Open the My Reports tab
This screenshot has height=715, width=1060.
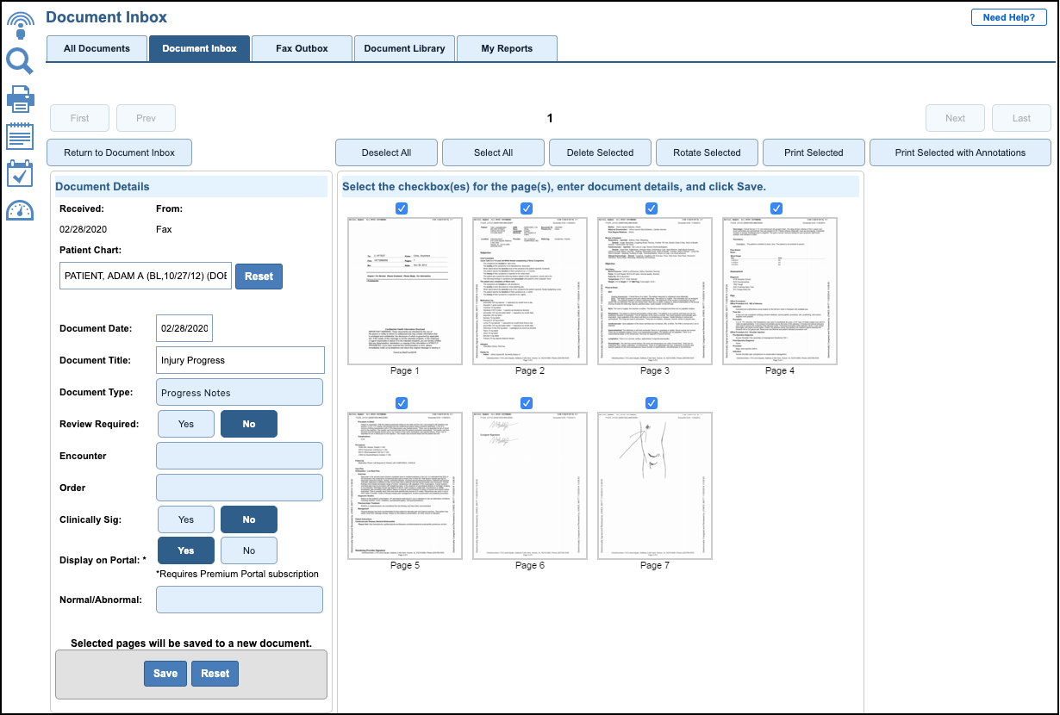tap(507, 48)
